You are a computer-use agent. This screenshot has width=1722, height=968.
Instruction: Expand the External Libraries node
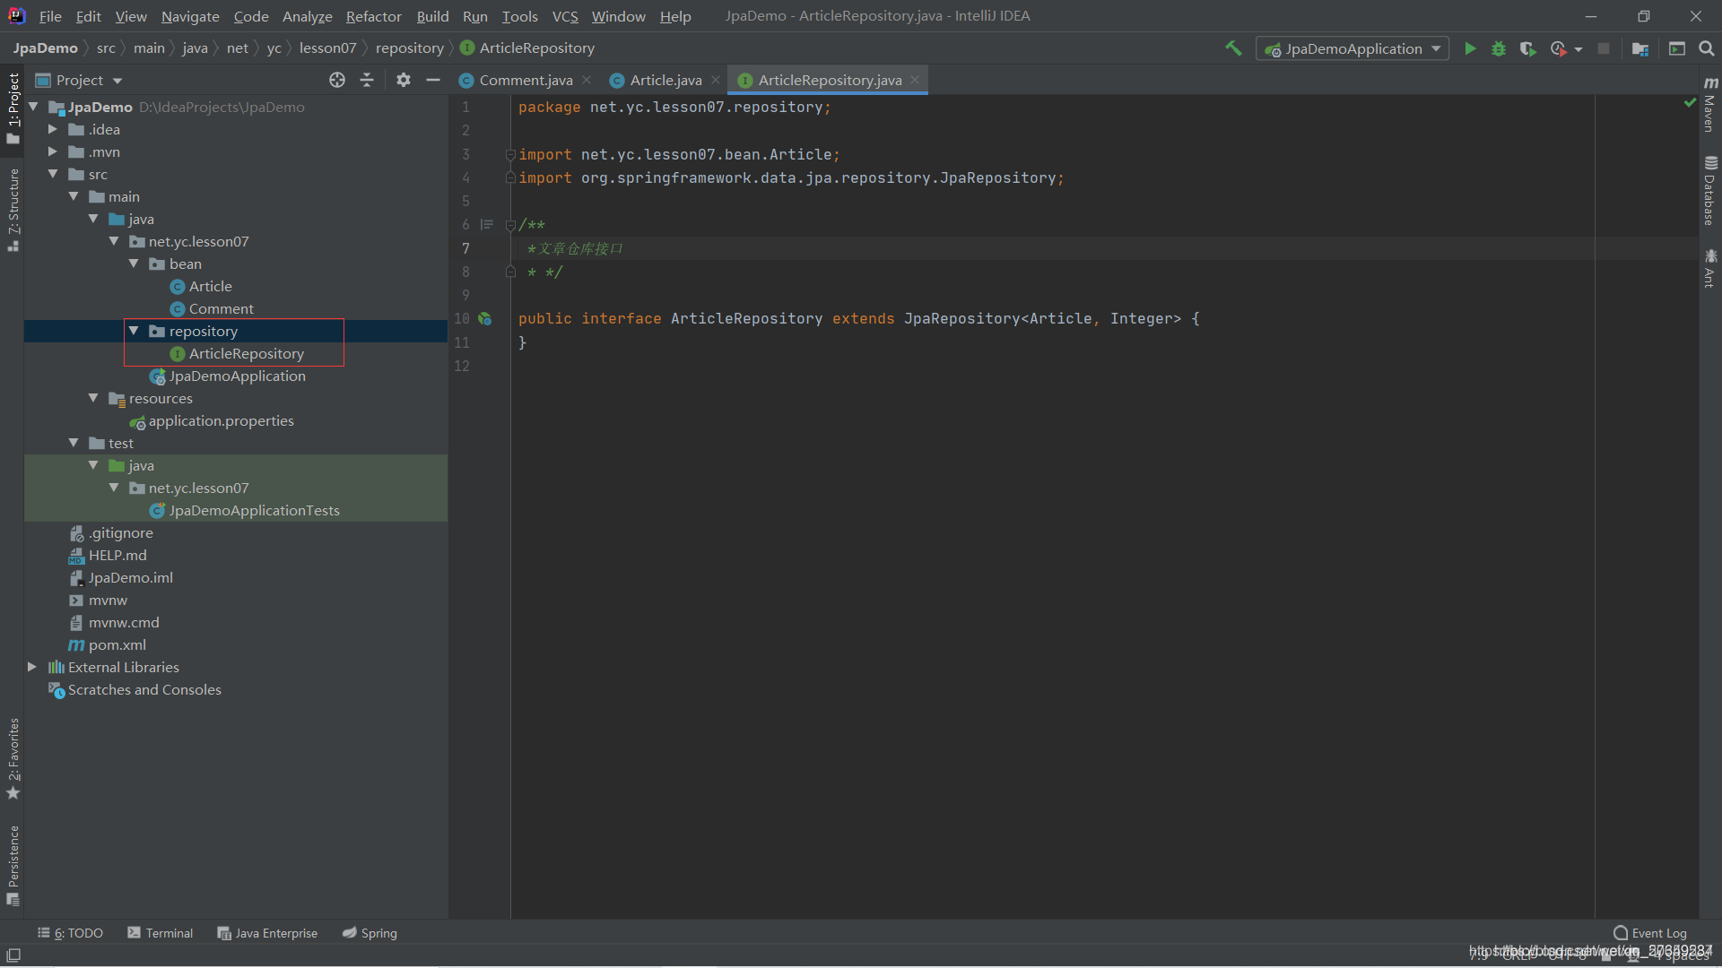(x=32, y=667)
